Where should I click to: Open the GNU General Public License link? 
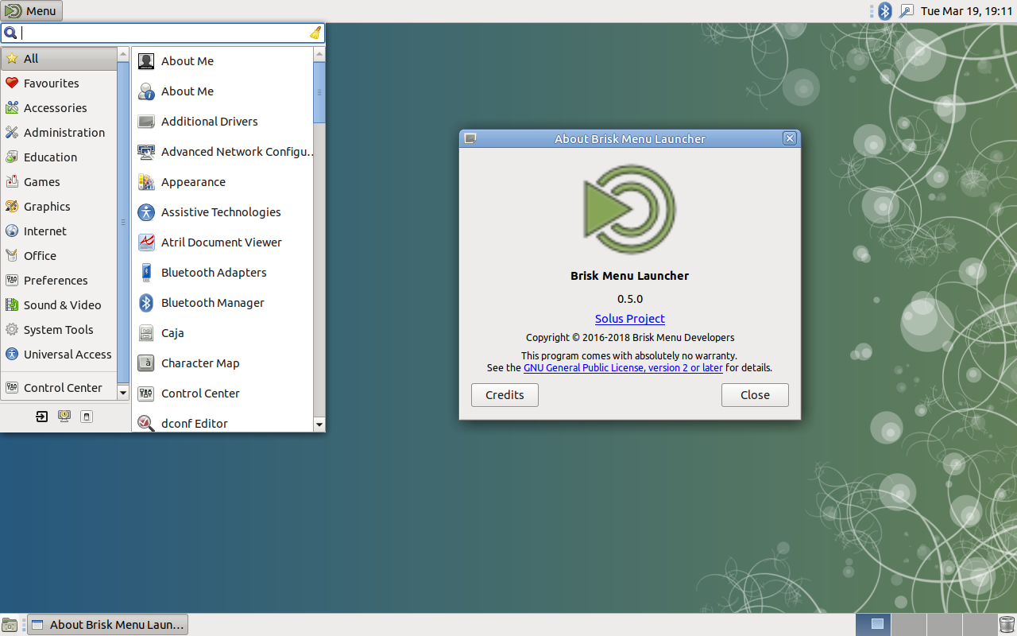coord(623,368)
